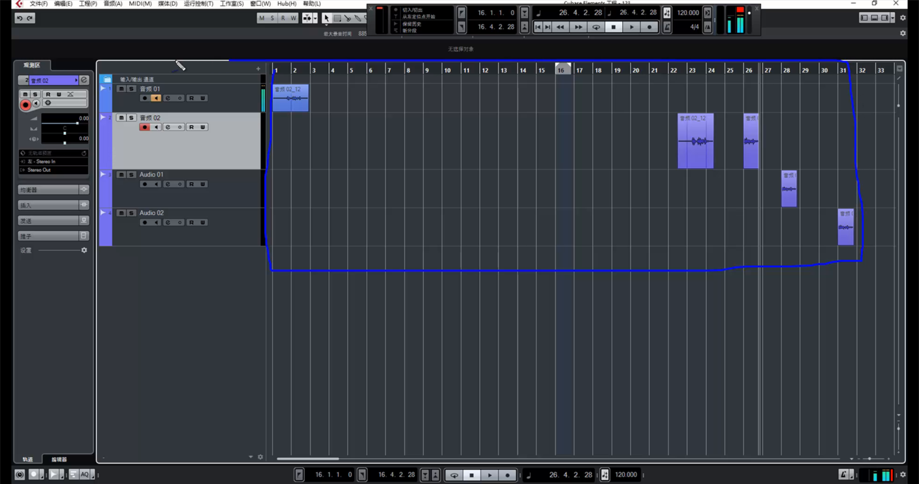Switch to the 编辑器 tab
The width and height of the screenshot is (919, 484).
[x=59, y=459]
